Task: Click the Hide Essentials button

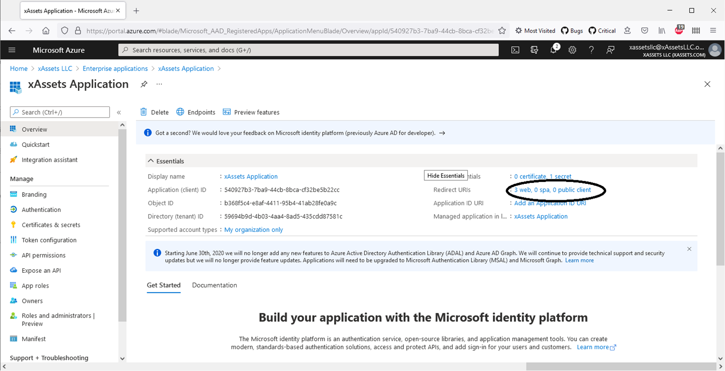Action: [445, 176]
